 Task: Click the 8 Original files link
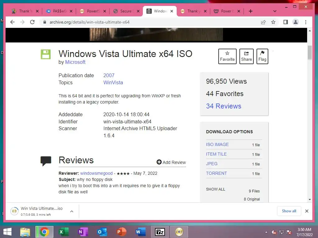[x=252, y=199]
